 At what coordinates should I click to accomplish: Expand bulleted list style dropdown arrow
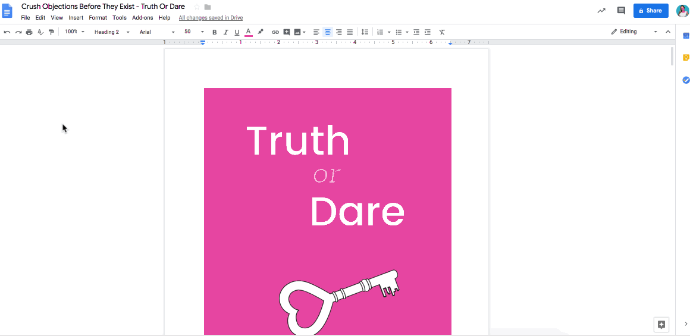407,32
